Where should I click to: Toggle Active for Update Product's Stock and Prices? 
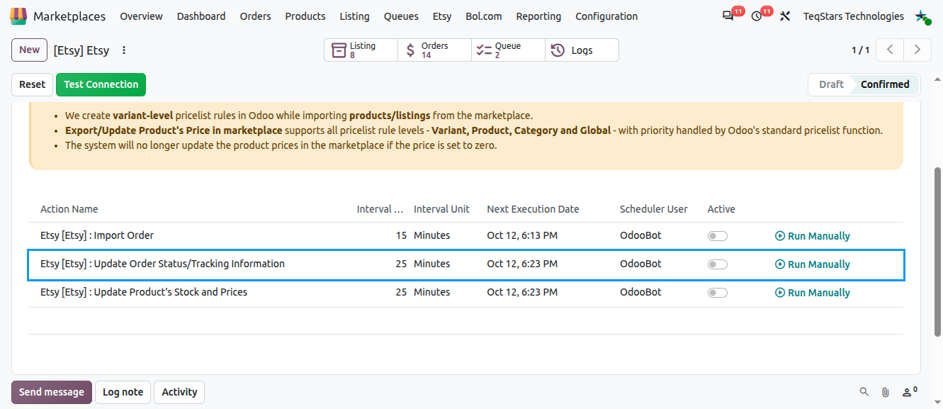pos(718,293)
